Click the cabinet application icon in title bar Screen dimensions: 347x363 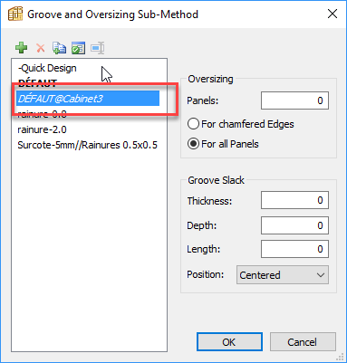pyautogui.click(x=15, y=14)
